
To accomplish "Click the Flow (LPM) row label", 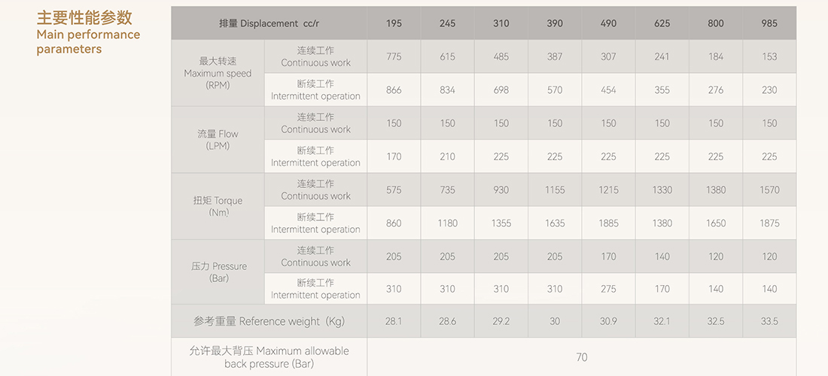I will (218, 140).
